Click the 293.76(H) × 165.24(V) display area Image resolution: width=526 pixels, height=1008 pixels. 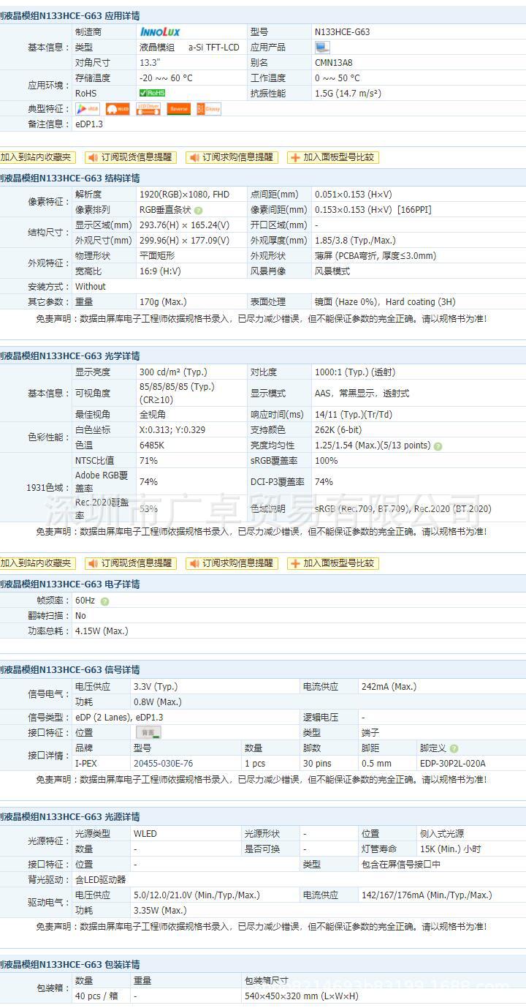184,225
